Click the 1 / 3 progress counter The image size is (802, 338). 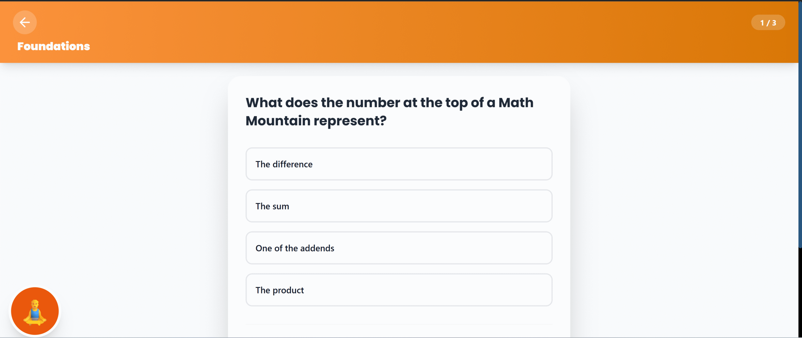click(x=768, y=23)
